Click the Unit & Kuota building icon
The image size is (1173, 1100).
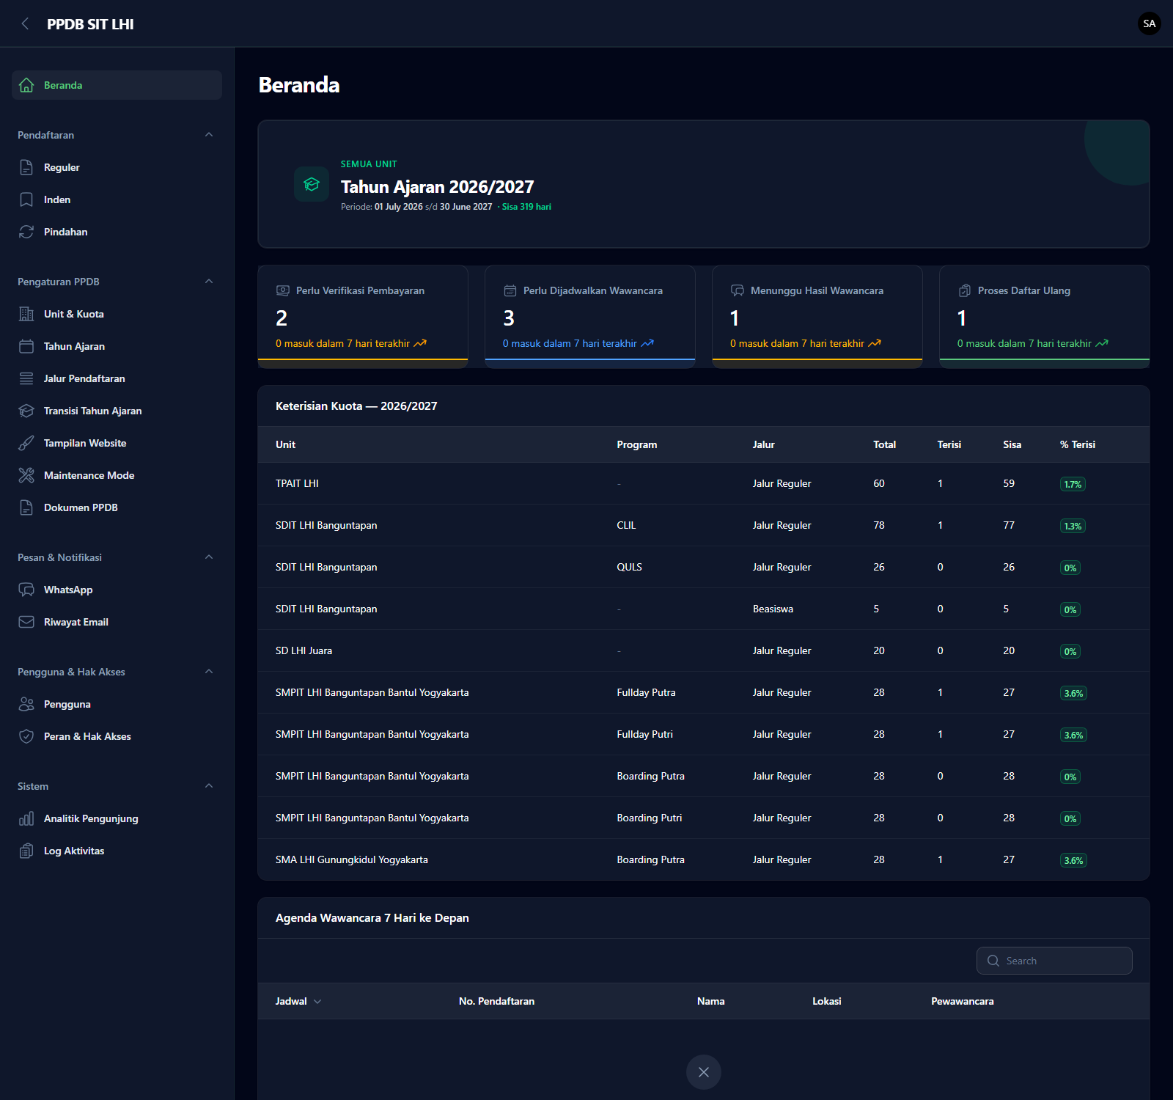[x=26, y=314]
